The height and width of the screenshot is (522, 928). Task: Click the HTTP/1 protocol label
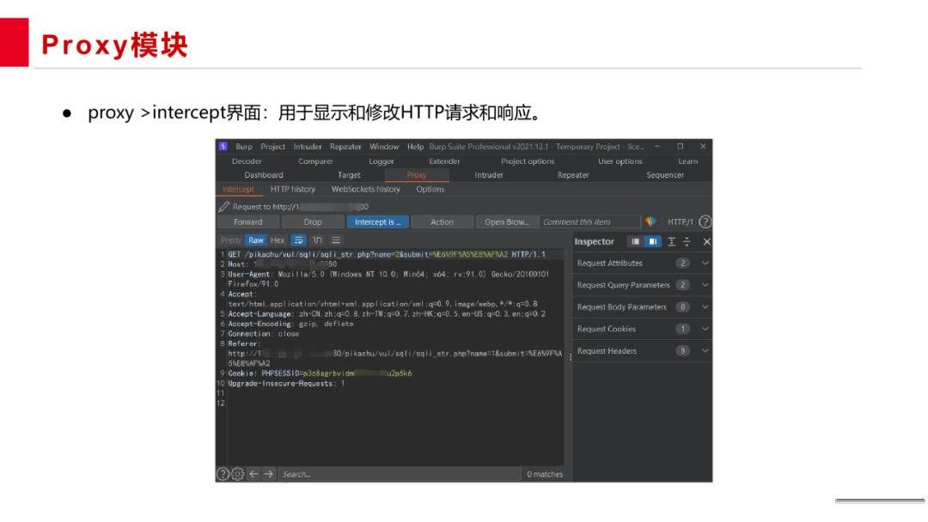click(x=680, y=222)
